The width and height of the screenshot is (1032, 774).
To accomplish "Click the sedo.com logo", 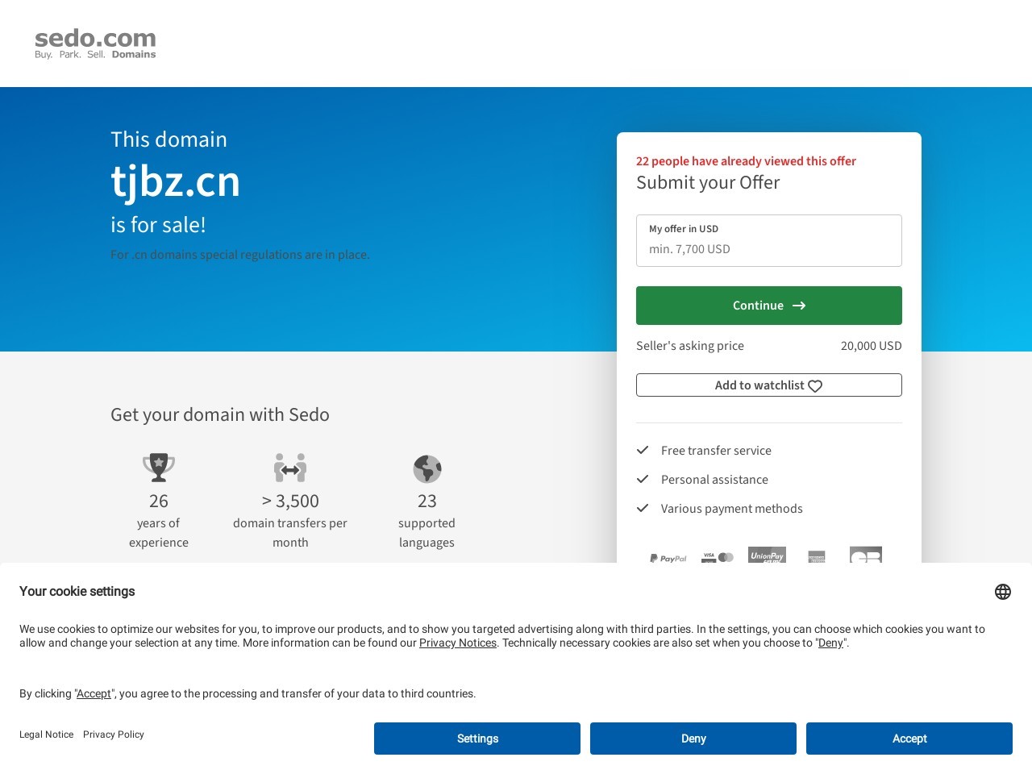I will tap(95, 44).
